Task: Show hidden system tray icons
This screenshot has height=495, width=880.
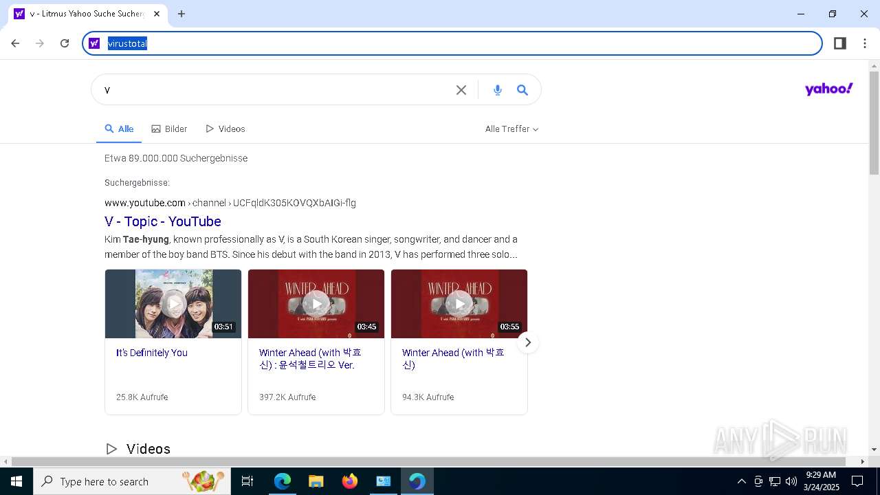Action: pos(741,481)
